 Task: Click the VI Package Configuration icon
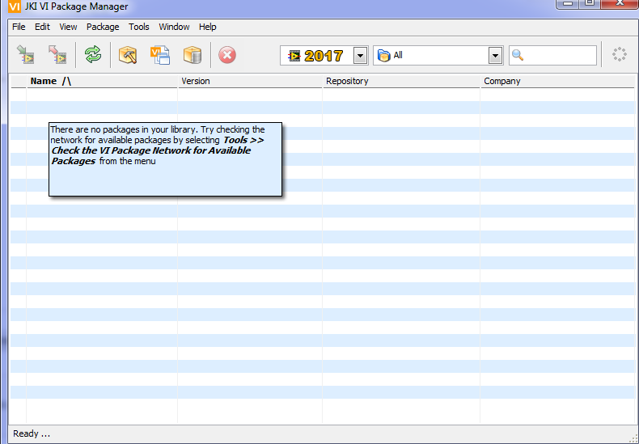(x=160, y=54)
